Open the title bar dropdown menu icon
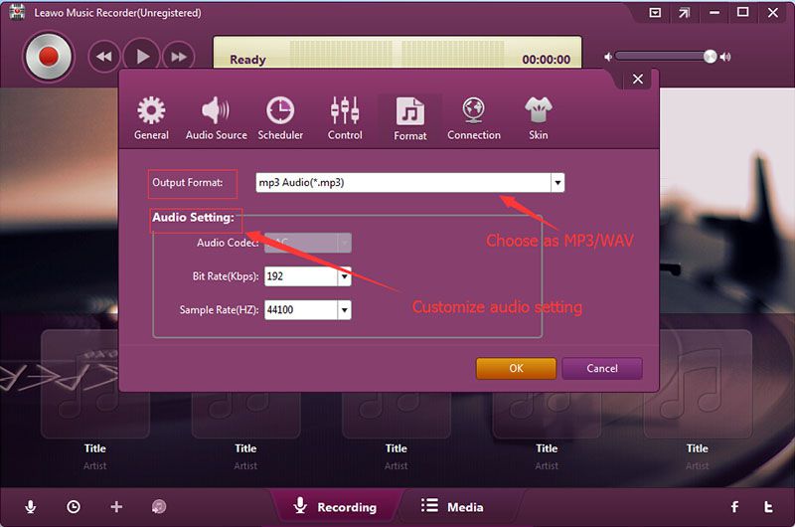795x527 pixels. pos(655,13)
